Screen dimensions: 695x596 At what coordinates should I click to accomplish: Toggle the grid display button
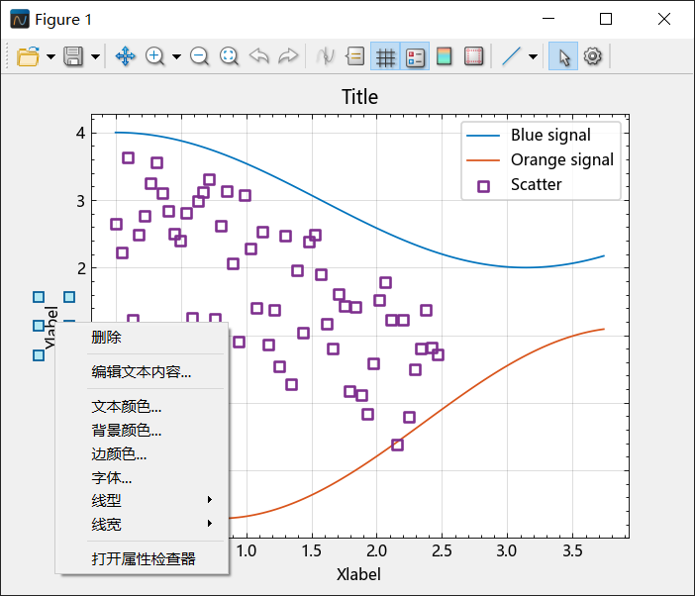point(385,56)
